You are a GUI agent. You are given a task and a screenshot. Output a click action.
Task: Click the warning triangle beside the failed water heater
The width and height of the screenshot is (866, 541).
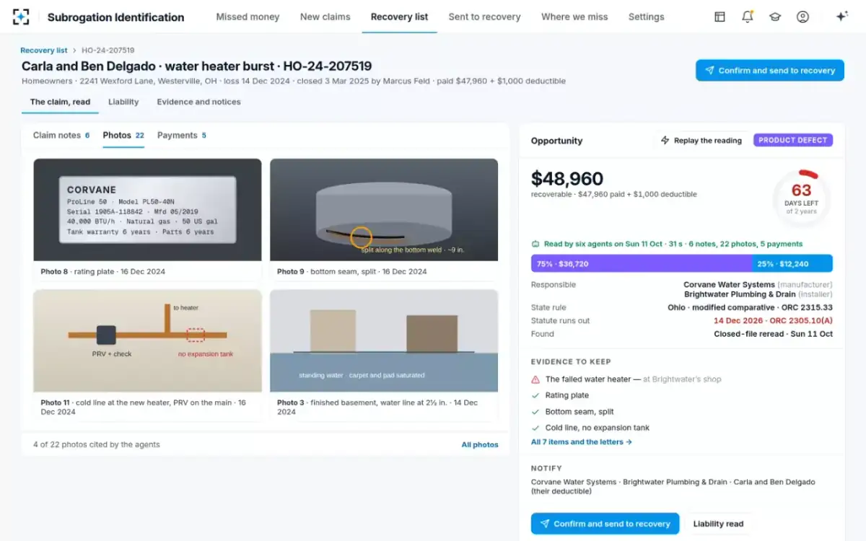click(535, 379)
